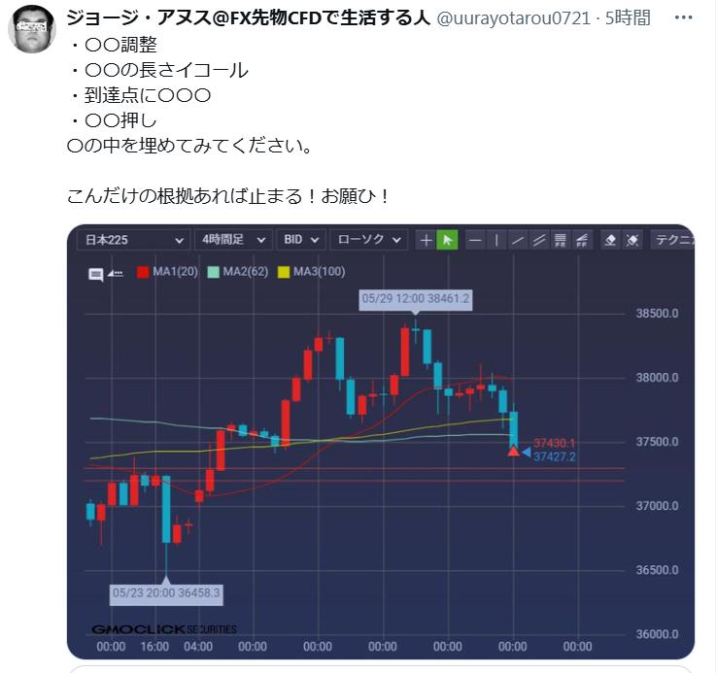Open the @uurayotarou0721 profile link
The image size is (717, 673).
click(513, 18)
